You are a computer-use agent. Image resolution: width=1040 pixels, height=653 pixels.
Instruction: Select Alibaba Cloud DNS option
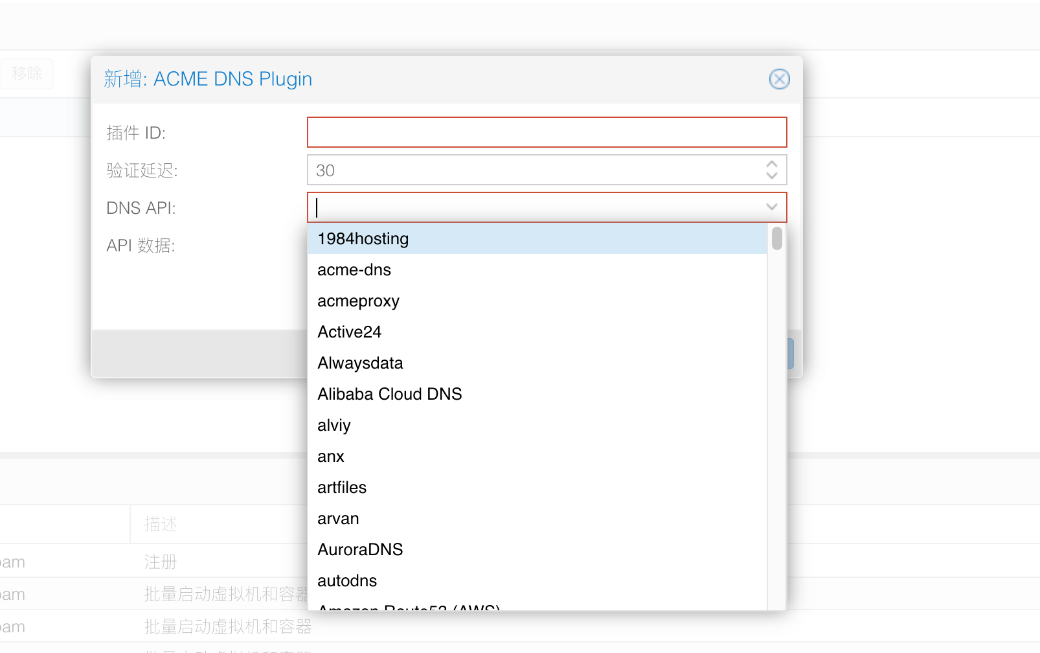537,394
